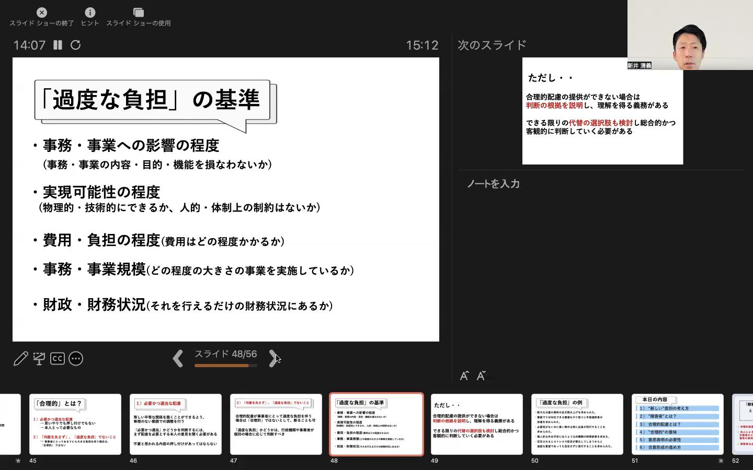
Task: Click the End Slide Show icon
Action: pyautogui.click(x=42, y=13)
